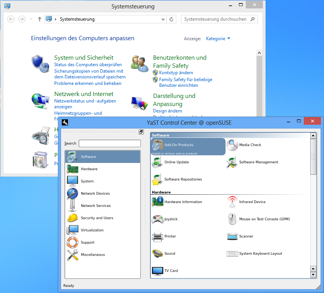Select Security and Users helmet icon
This screenshot has height=293, width=324.
73,218
